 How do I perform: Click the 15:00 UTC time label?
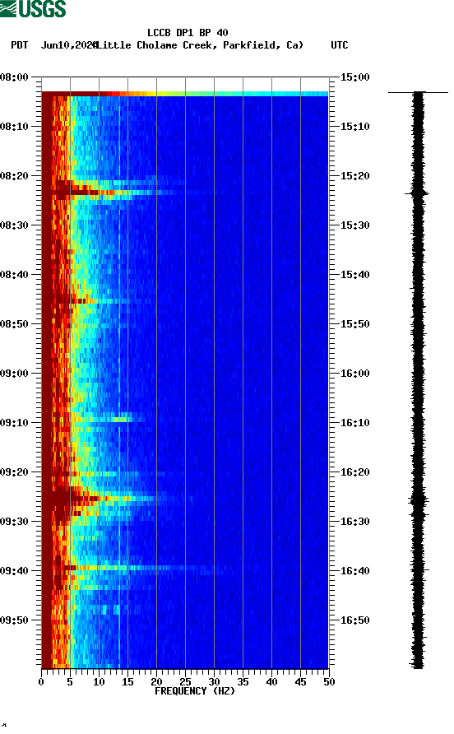354,77
